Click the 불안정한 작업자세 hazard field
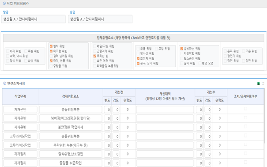The width and height of the screenshot is (267, 167). [71, 127]
